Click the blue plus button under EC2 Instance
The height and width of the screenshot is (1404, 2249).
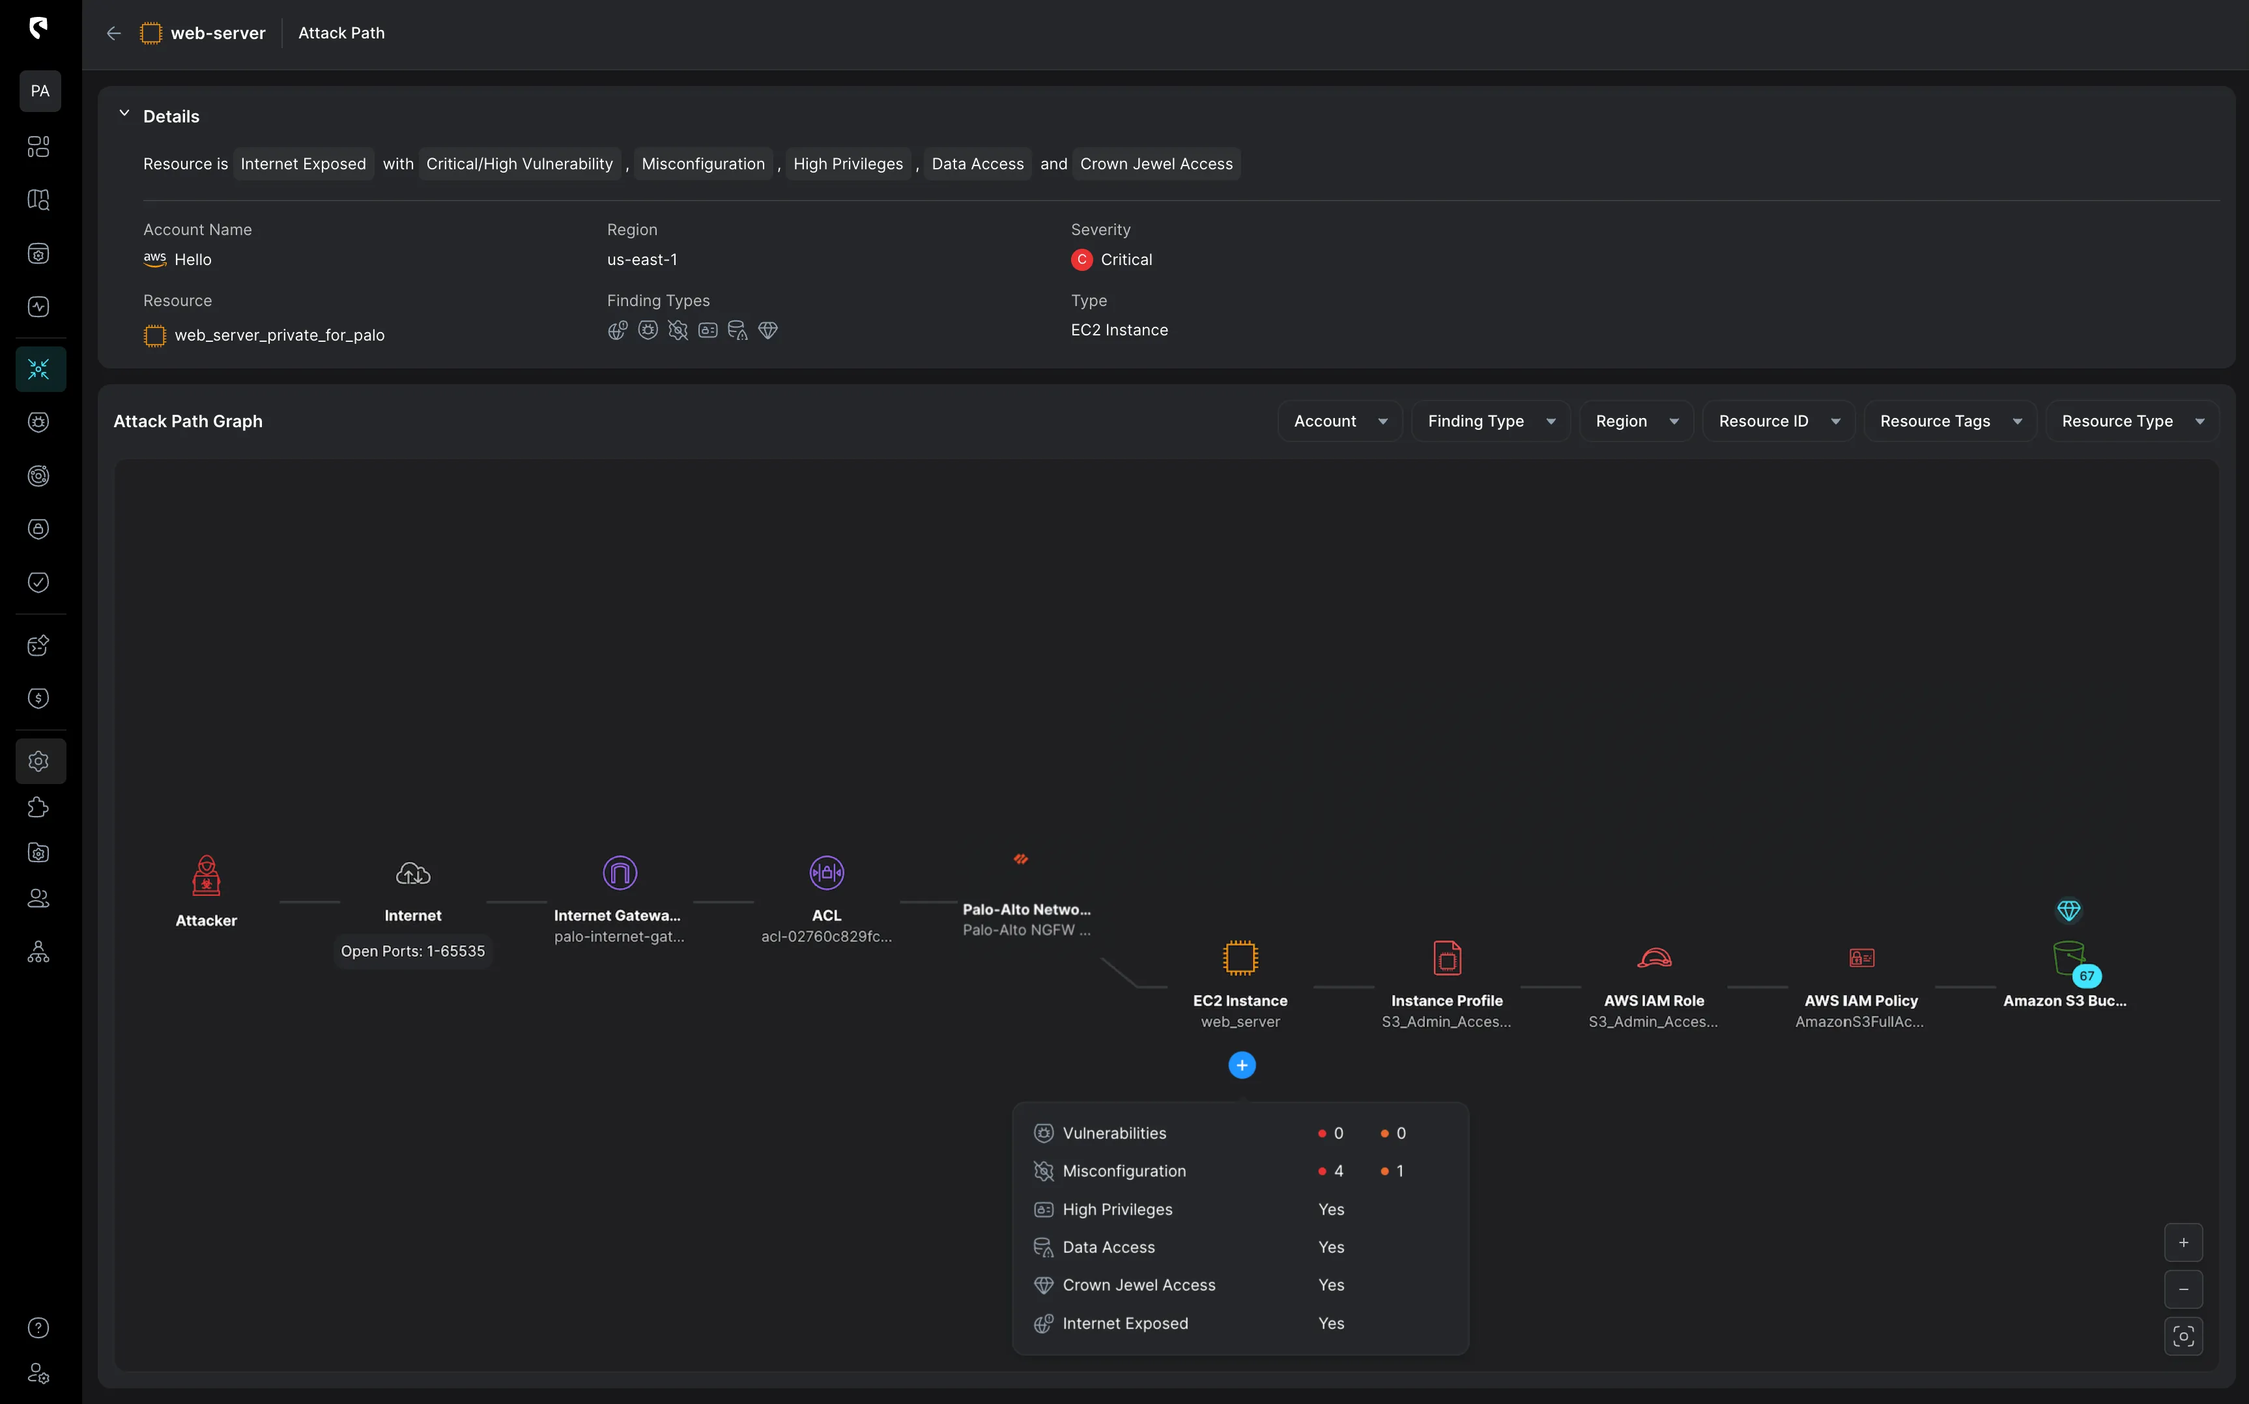pos(1242,1065)
